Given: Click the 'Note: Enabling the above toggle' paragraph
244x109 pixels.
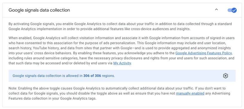Looking at the screenshot, I should (119, 93).
